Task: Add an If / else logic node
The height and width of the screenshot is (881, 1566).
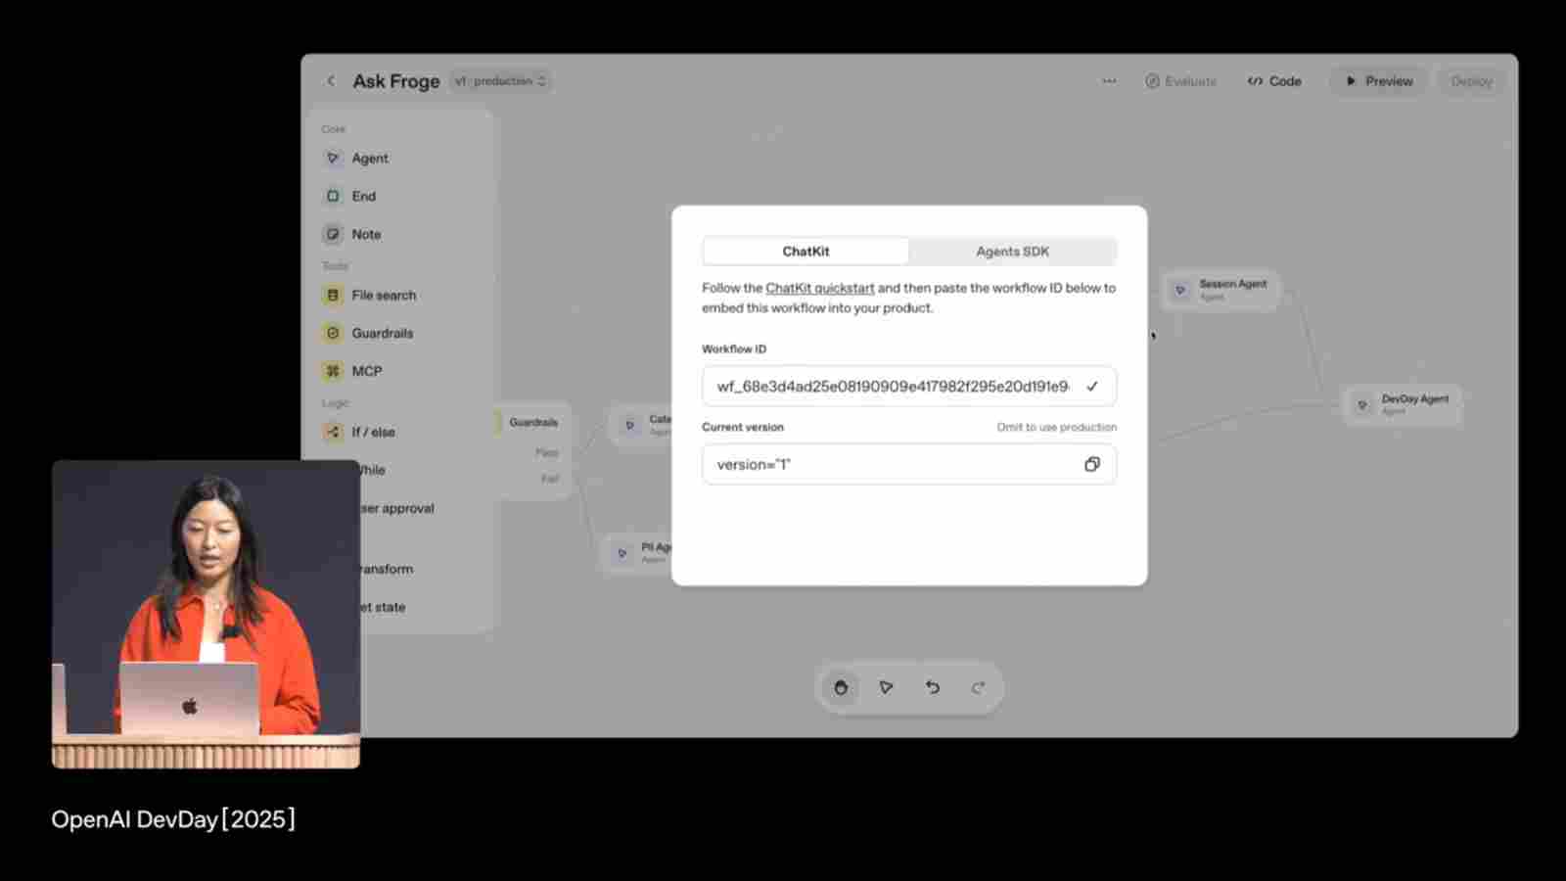Action: click(x=373, y=432)
